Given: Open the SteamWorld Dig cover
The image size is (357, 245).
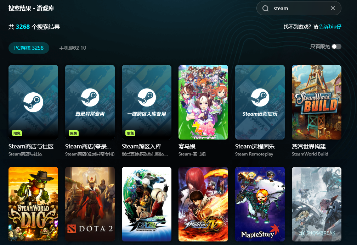Looking at the screenshot, I should point(33,204).
